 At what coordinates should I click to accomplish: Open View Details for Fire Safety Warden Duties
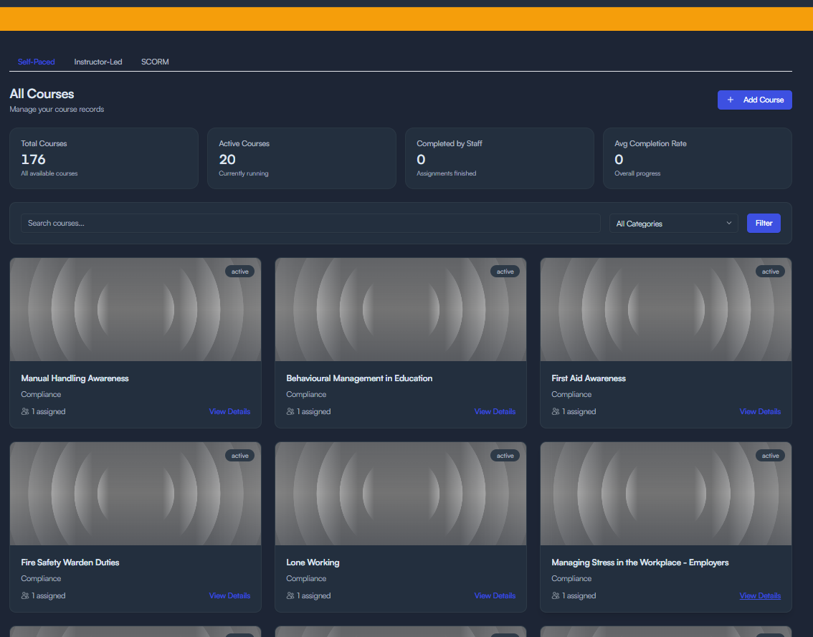(x=229, y=595)
